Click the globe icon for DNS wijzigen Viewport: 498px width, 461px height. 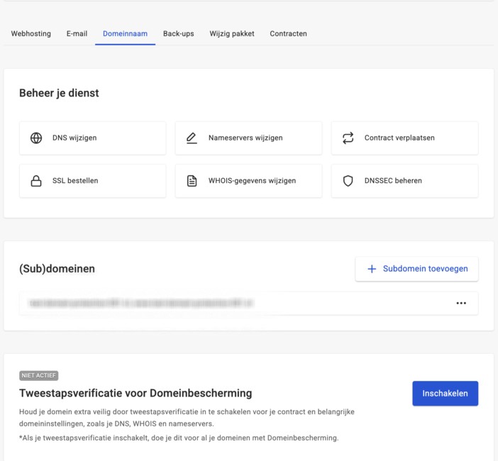click(x=36, y=138)
